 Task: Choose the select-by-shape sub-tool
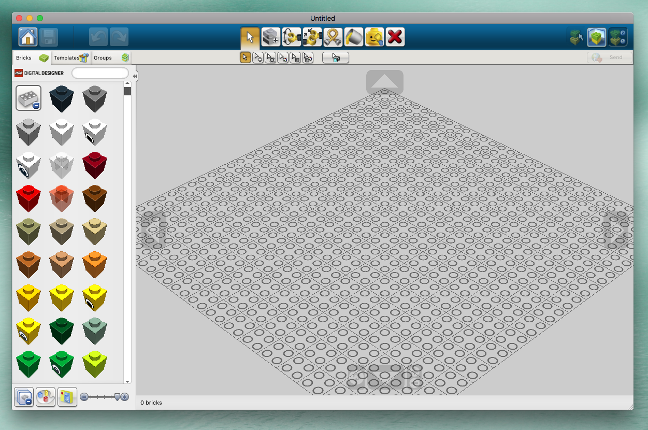(295, 58)
